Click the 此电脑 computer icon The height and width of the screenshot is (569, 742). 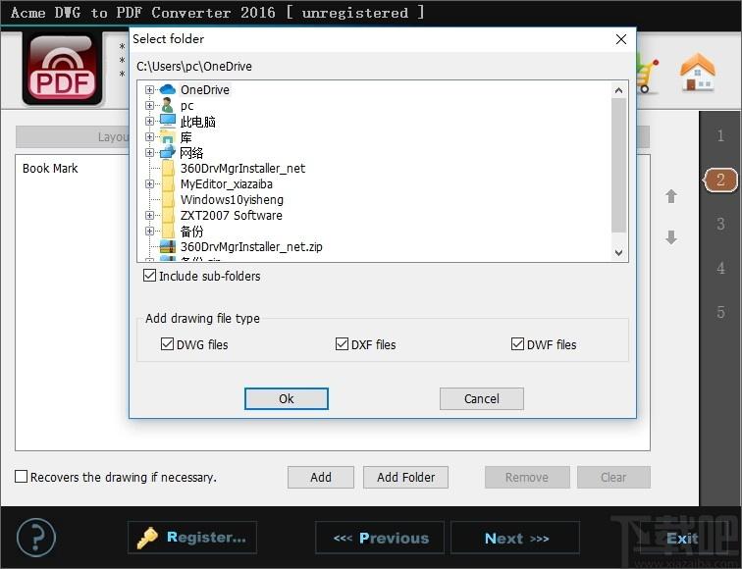click(x=168, y=121)
